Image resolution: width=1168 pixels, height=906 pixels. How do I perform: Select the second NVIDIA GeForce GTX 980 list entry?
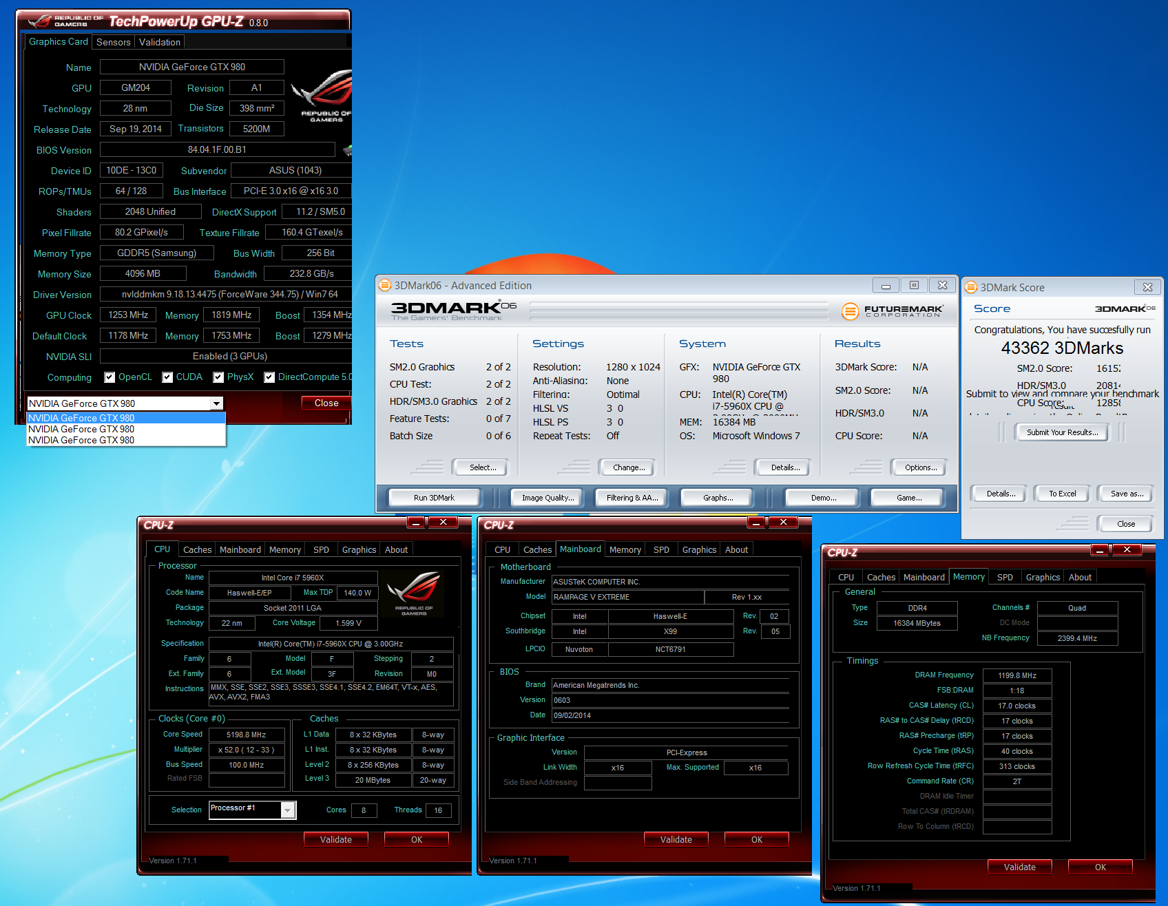pos(126,429)
